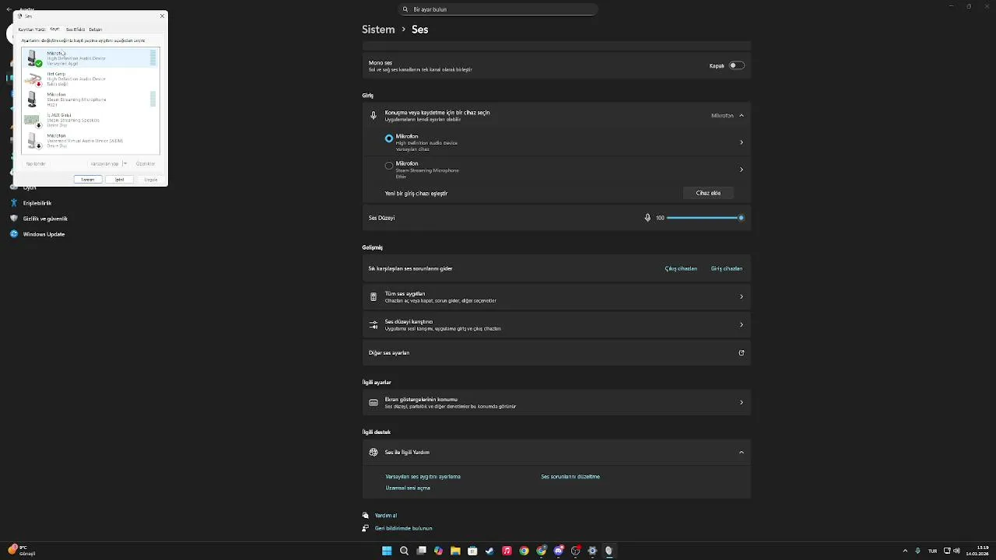Click the Bir ayar bulun search field
The width and height of the screenshot is (996, 560).
[x=498, y=9]
